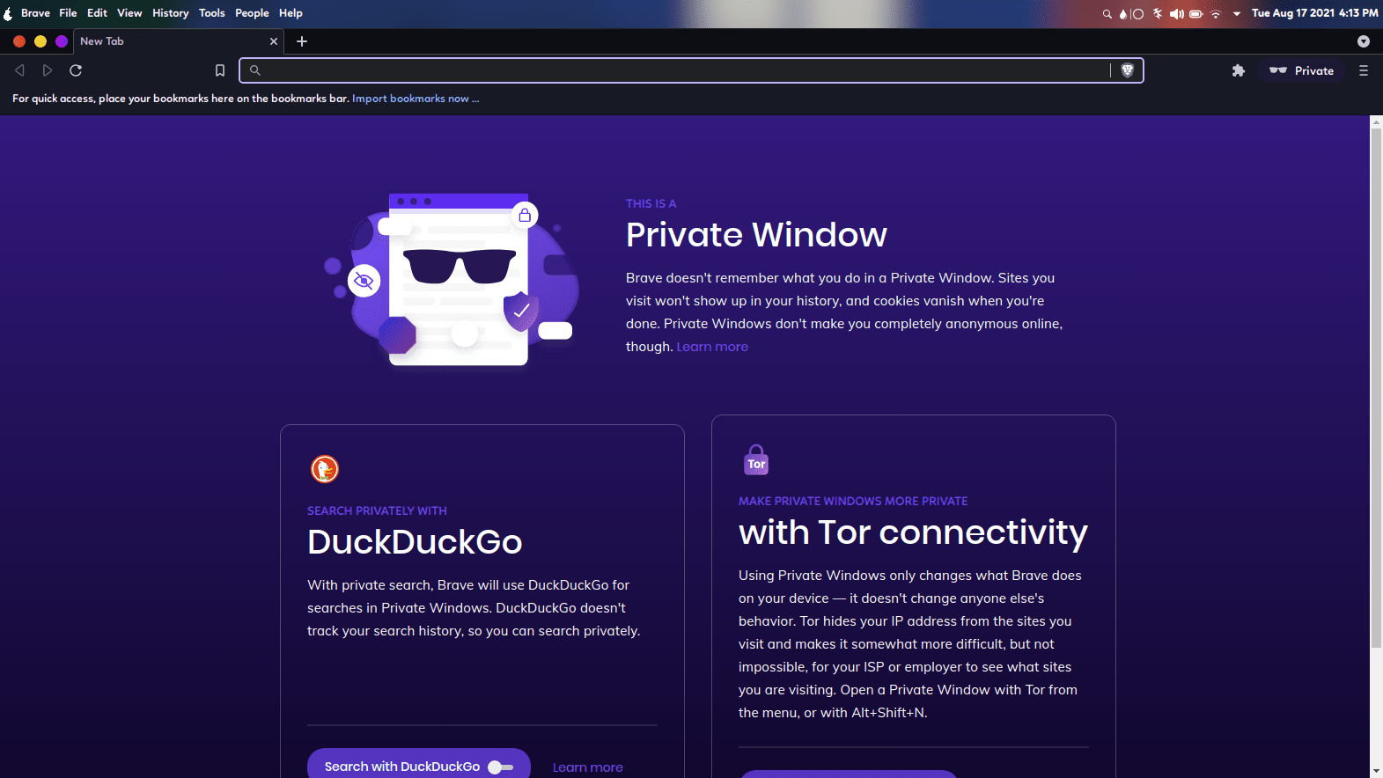
Task: Open the Edit menu
Action: (x=97, y=13)
